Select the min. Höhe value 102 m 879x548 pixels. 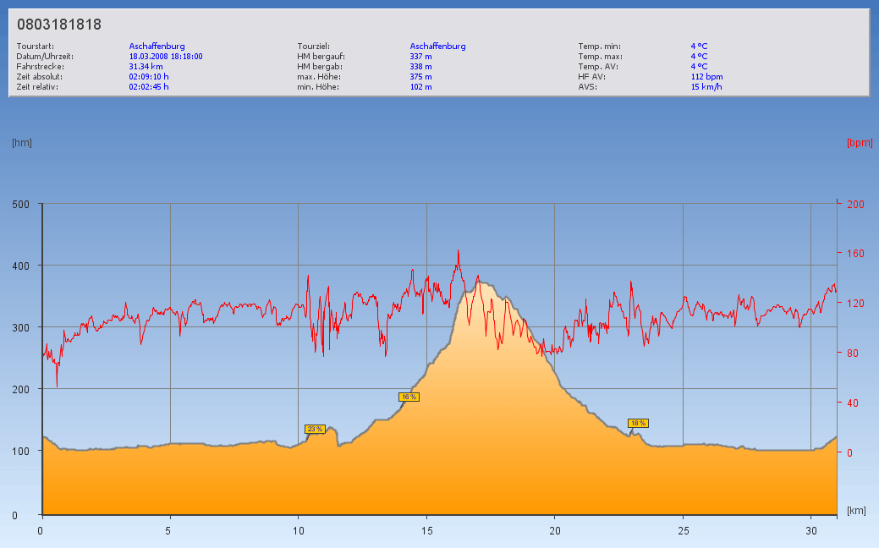420,87
